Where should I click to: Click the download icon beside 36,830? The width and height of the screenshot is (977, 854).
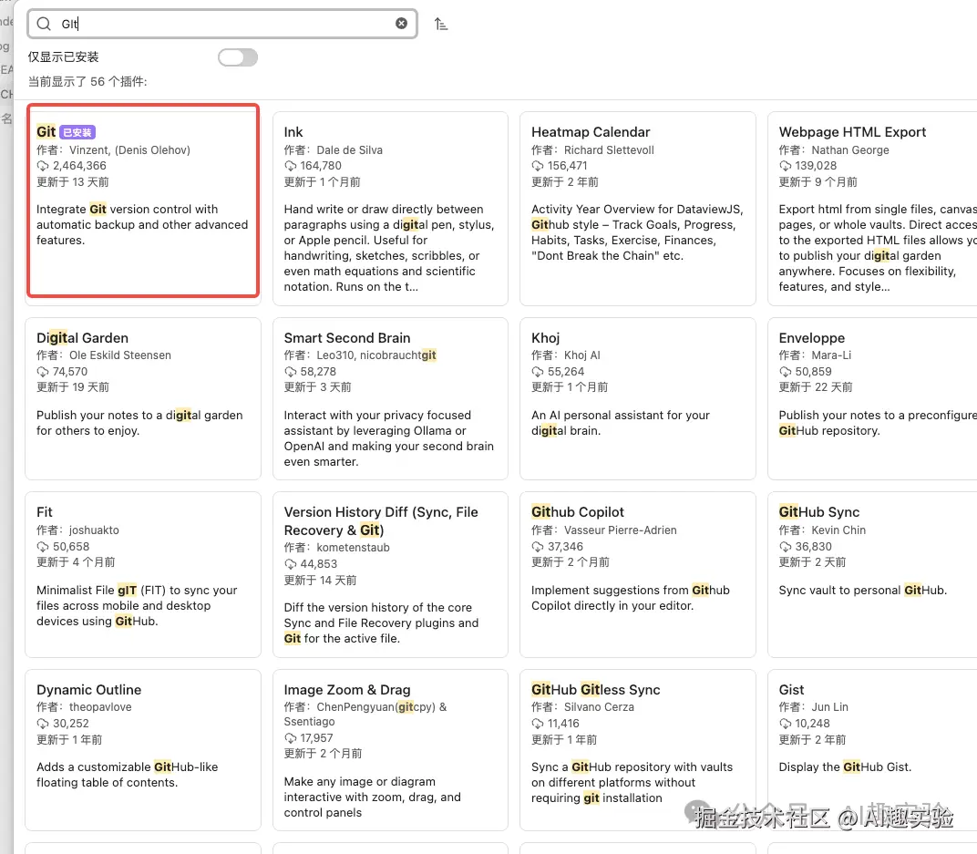pyautogui.click(x=785, y=547)
